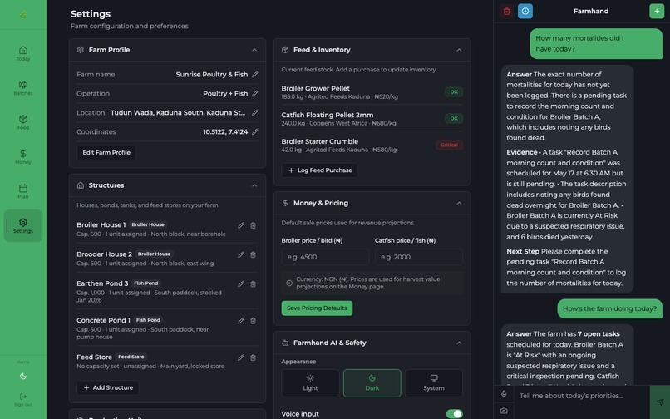Select Settings in the sidebar
The width and height of the screenshot is (670, 419).
pyautogui.click(x=23, y=226)
